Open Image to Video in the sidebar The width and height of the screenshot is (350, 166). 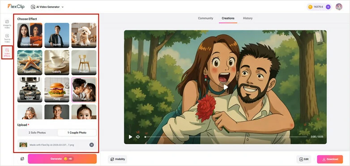[x=7, y=24]
